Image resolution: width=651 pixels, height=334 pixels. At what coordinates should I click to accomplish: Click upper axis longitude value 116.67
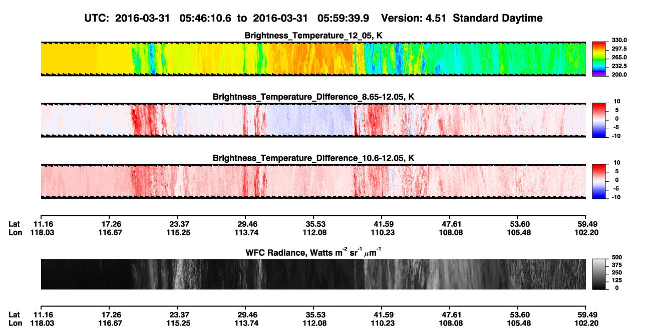coord(109,233)
